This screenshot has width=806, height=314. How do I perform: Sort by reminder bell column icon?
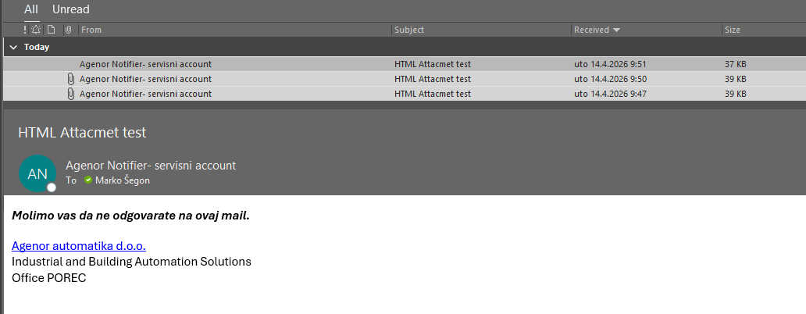(37, 30)
